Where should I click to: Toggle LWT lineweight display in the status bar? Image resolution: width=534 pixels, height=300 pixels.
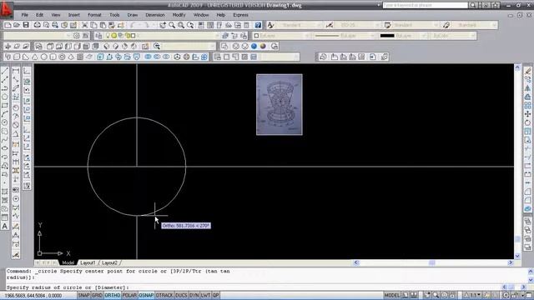coord(205,295)
